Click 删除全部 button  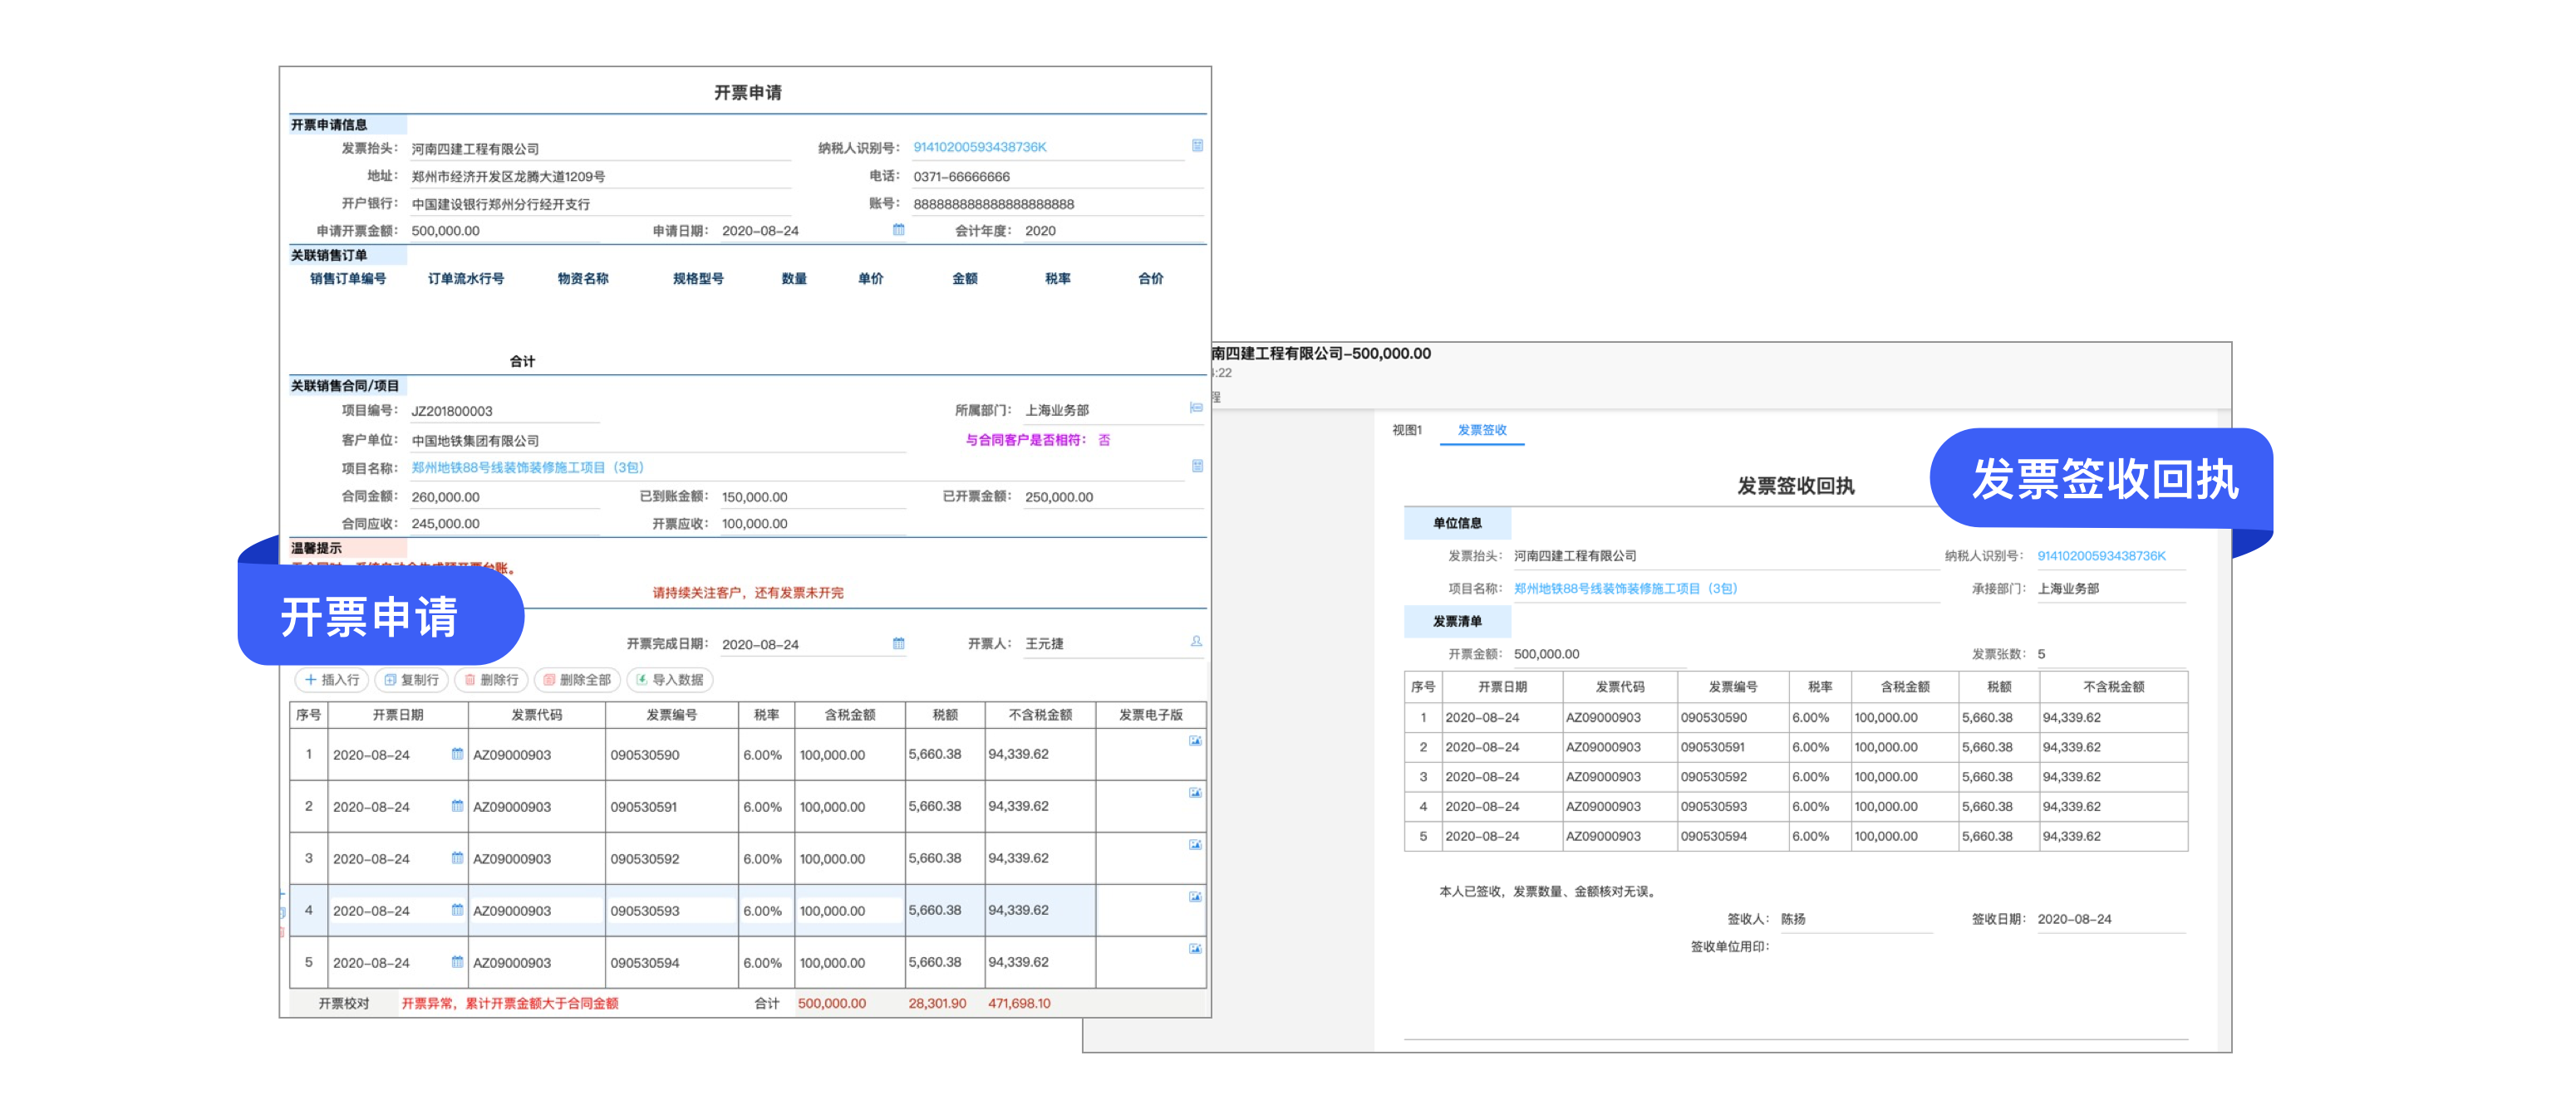tap(578, 679)
